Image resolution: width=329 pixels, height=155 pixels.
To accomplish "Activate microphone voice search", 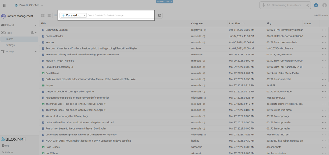I will (x=263, y=5).
